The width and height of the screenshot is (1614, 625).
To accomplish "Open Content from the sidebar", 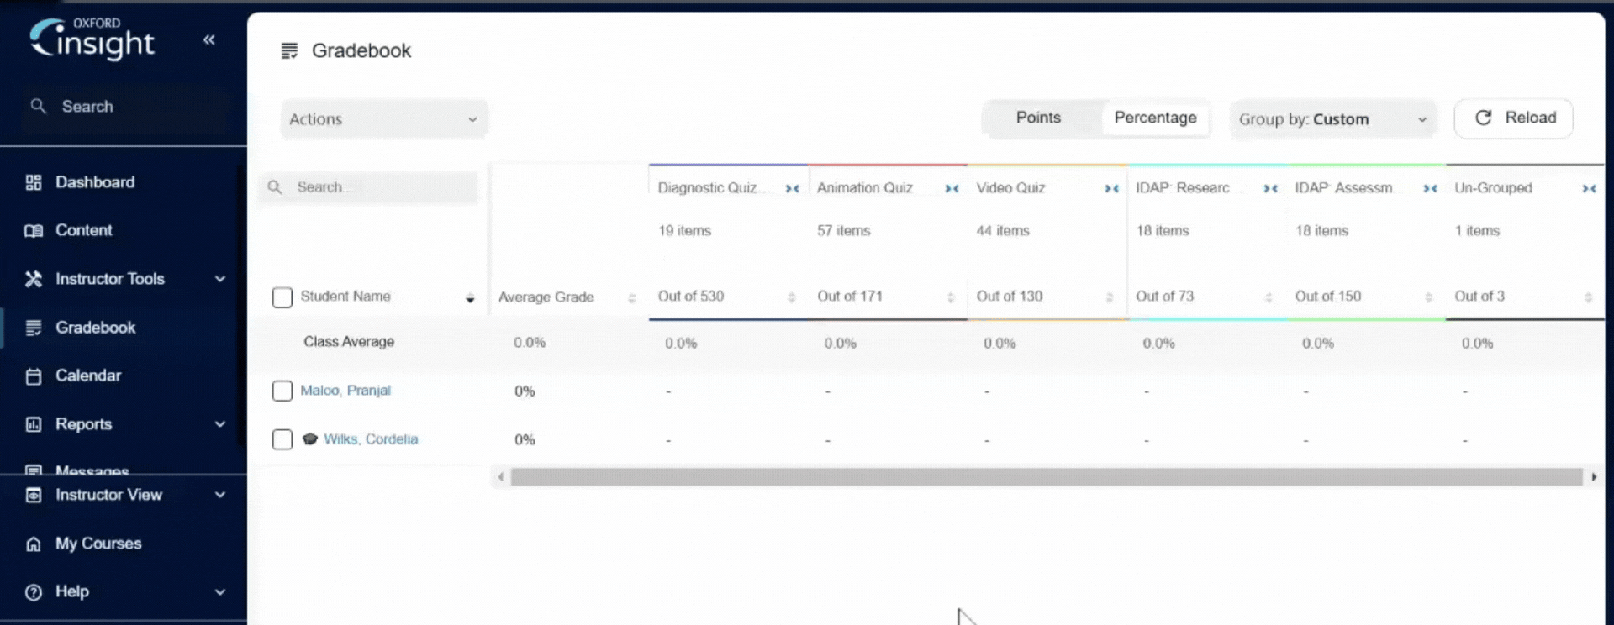I will coord(83,230).
